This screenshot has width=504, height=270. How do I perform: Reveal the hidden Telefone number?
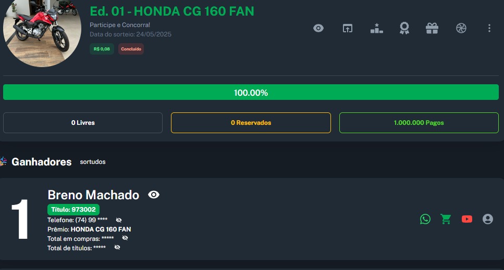119,220
